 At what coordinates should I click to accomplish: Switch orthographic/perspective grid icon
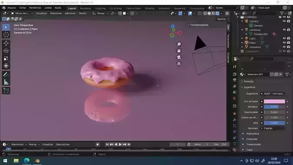pyautogui.click(x=179, y=63)
